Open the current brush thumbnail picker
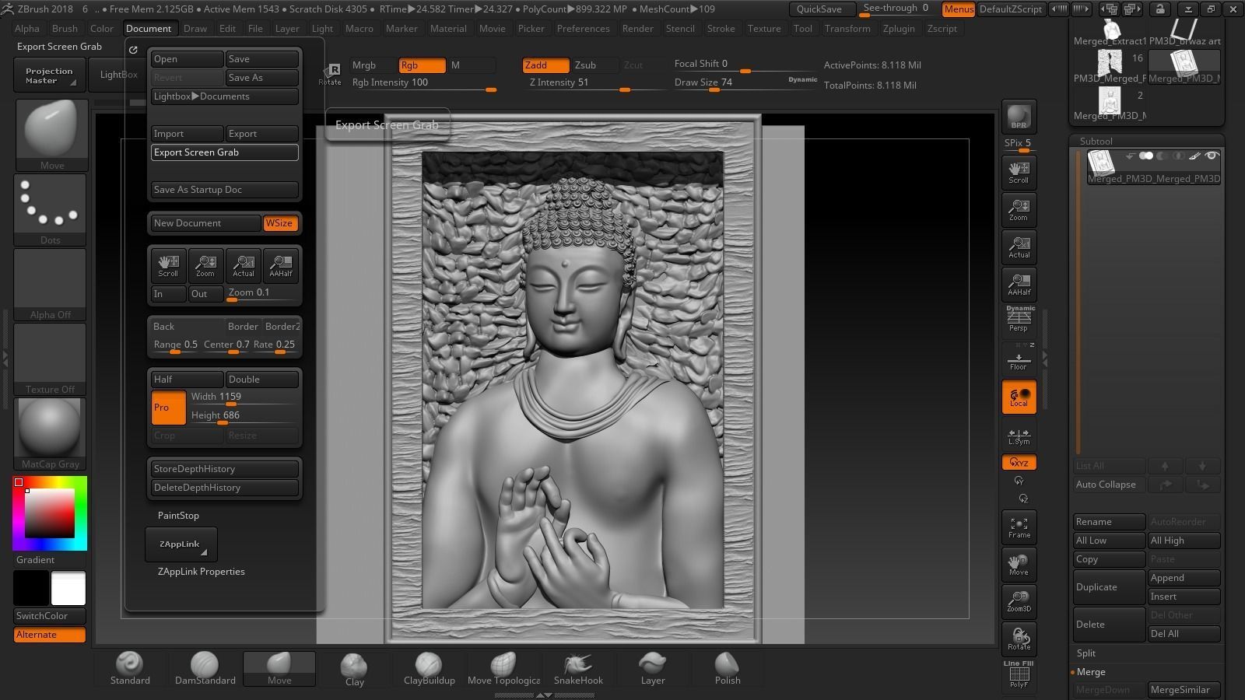The image size is (1245, 700). pyautogui.click(x=51, y=135)
